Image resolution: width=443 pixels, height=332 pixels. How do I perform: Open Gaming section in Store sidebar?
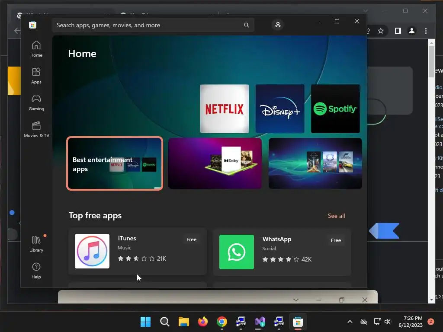pyautogui.click(x=36, y=102)
